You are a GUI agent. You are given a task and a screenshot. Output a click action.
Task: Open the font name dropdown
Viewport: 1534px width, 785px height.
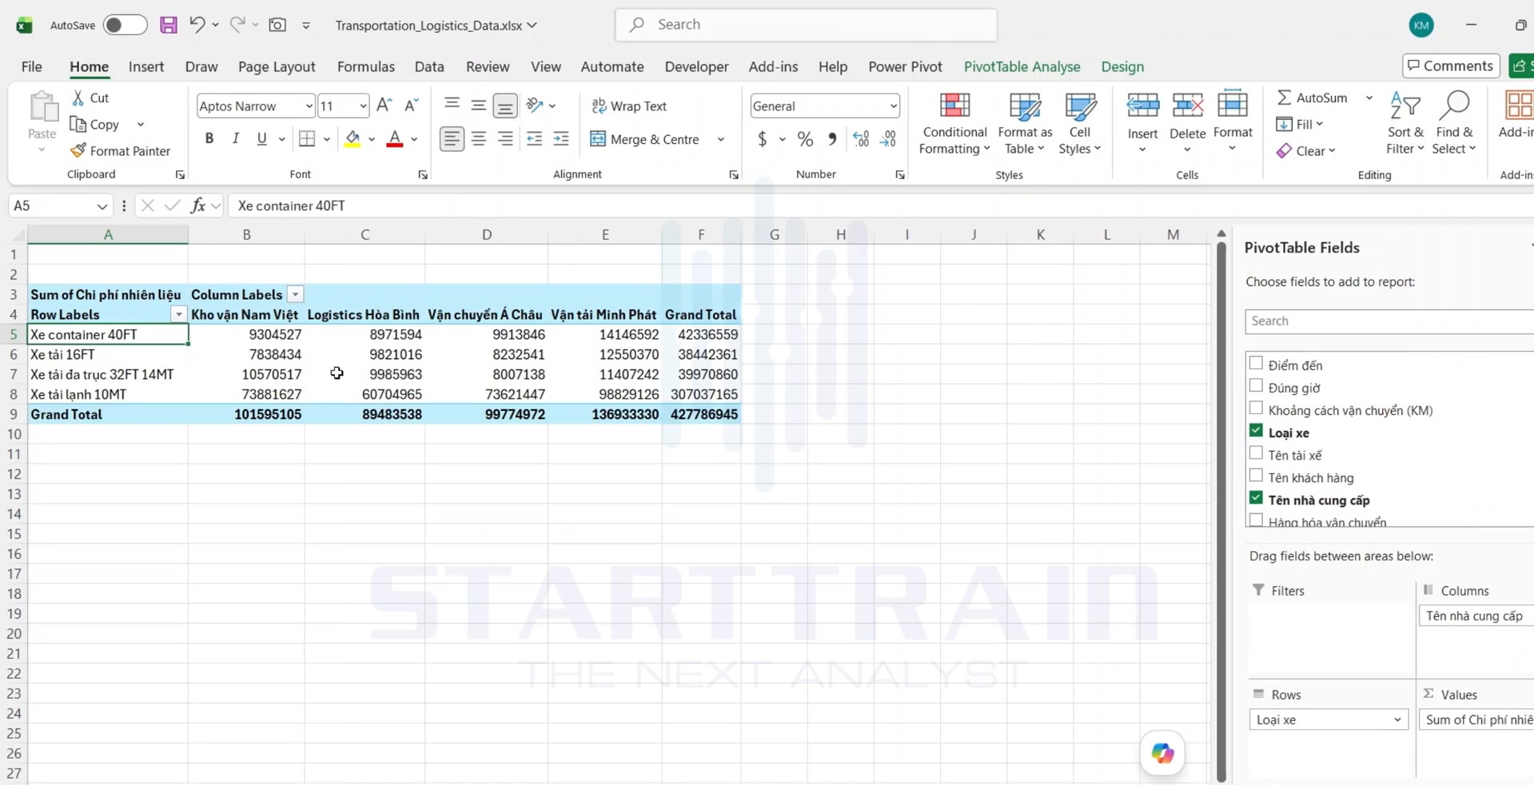309,106
